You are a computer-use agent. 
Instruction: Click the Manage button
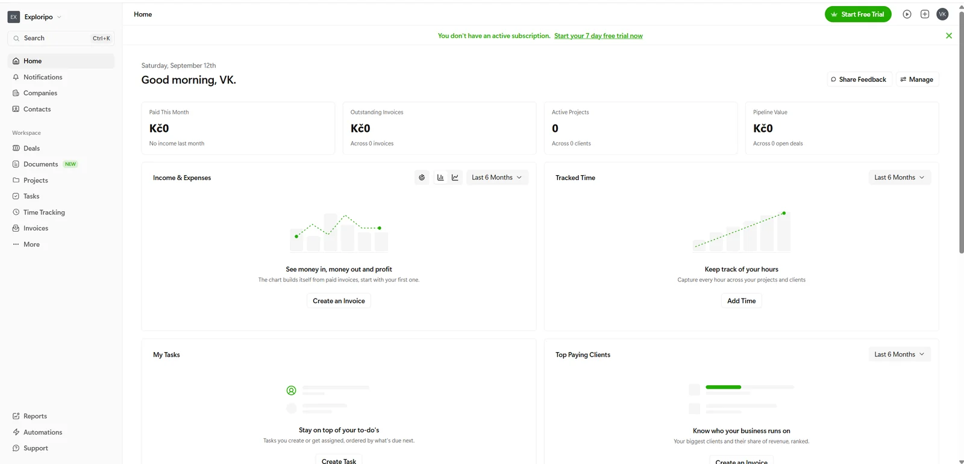click(x=917, y=79)
